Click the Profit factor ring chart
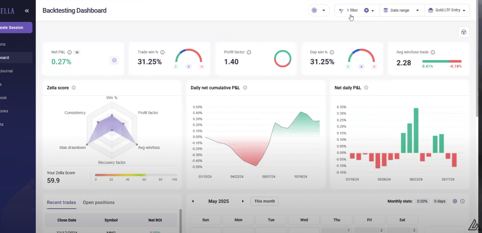 pyautogui.click(x=282, y=58)
